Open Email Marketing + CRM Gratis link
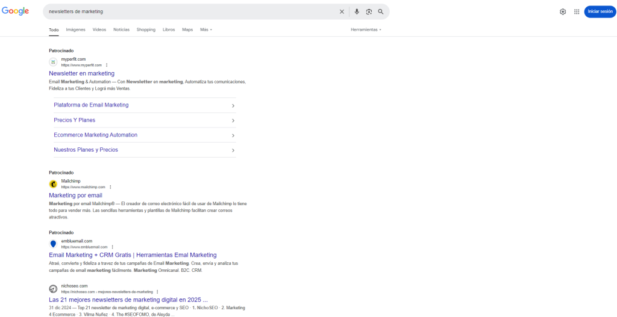617x317 pixels. point(133,255)
